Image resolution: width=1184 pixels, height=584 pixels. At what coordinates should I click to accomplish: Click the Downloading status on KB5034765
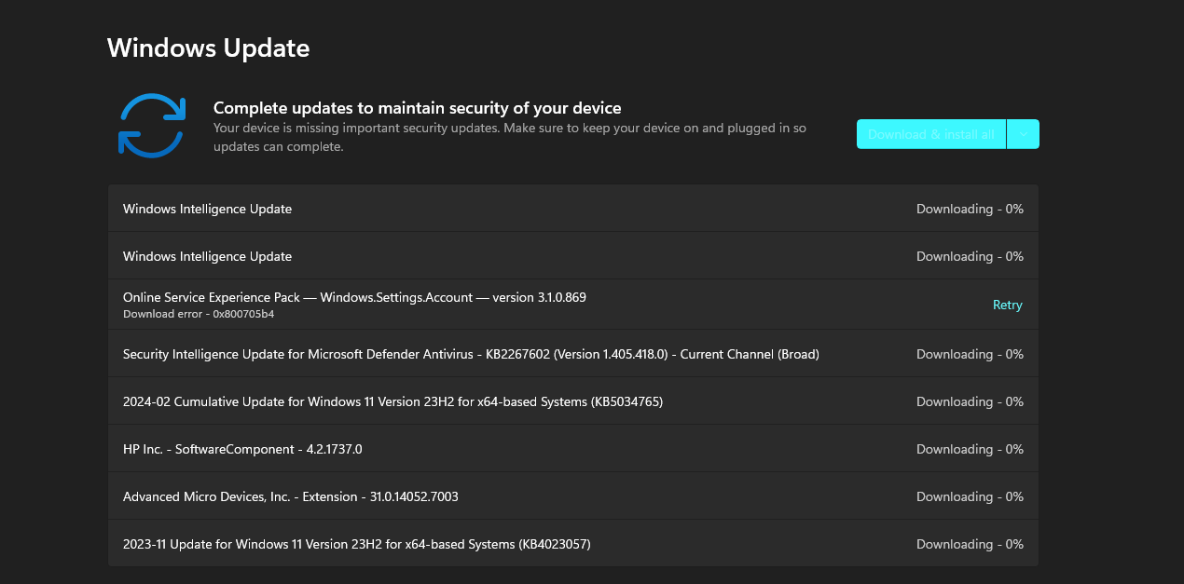969,401
